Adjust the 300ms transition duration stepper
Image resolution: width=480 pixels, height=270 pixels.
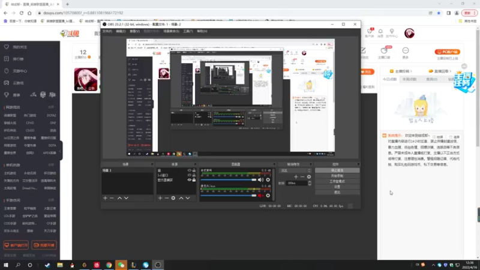point(310,183)
